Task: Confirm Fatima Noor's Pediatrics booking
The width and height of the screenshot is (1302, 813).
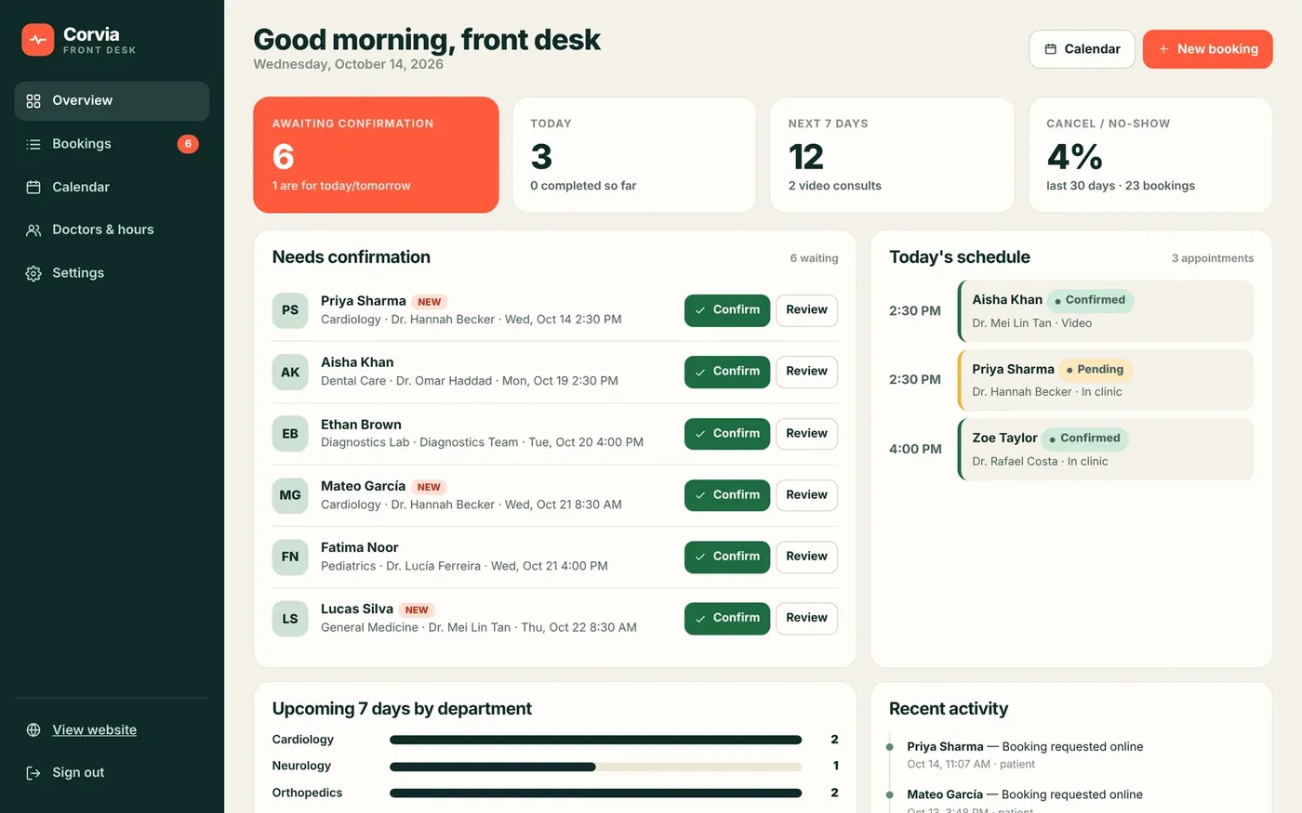Action: pyautogui.click(x=727, y=557)
